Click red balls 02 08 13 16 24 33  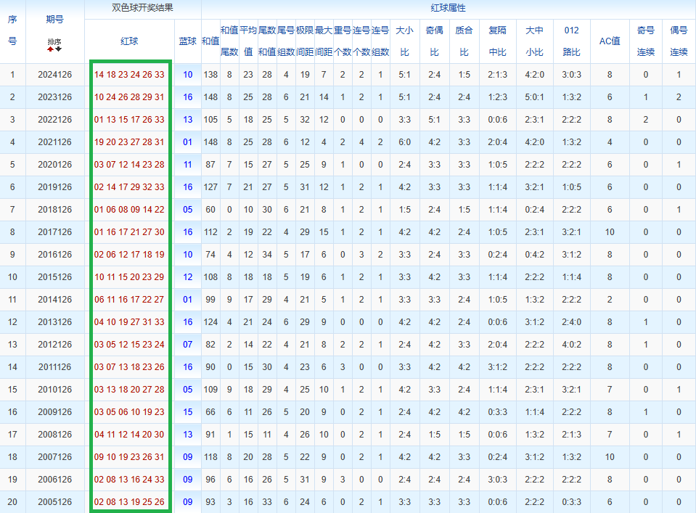(129, 480)
